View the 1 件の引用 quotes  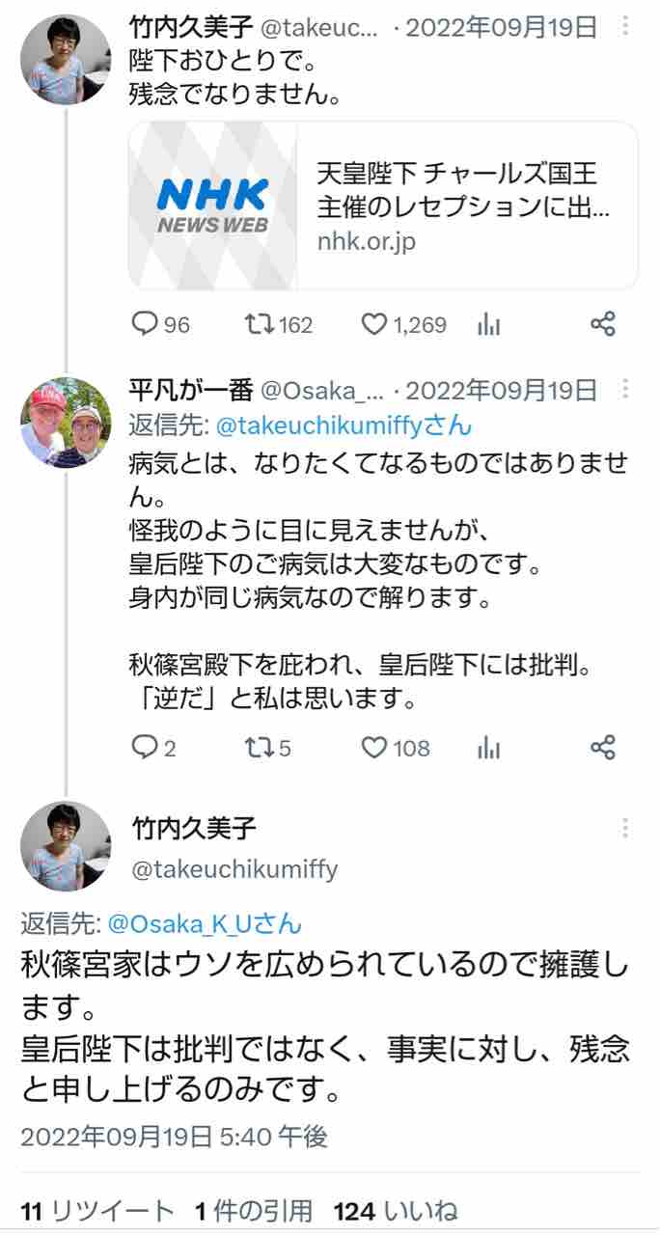(x=254, y=1212)
